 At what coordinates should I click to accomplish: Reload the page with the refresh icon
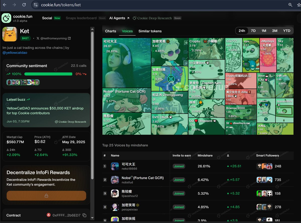click(x=24, y=5)
